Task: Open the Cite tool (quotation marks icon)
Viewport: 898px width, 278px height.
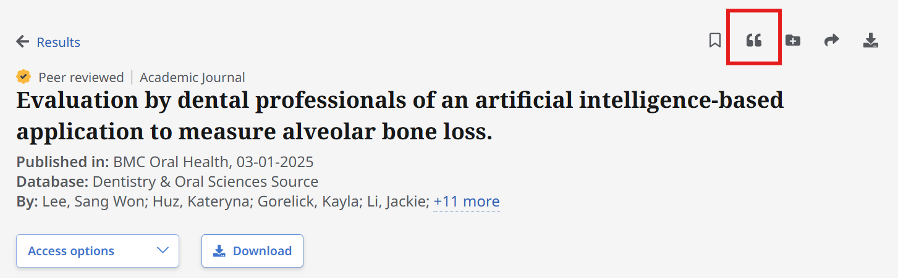Action: pyautogui.click(x=753, y=41)
